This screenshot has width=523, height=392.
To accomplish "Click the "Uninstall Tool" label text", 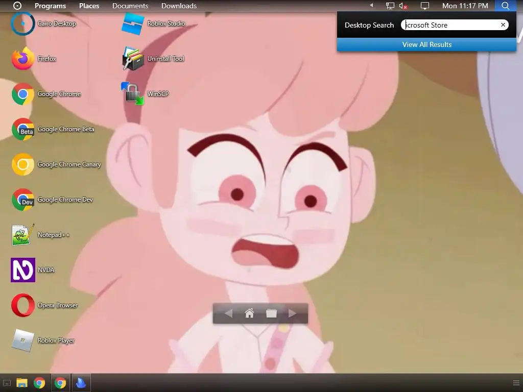I will (166, 59).
